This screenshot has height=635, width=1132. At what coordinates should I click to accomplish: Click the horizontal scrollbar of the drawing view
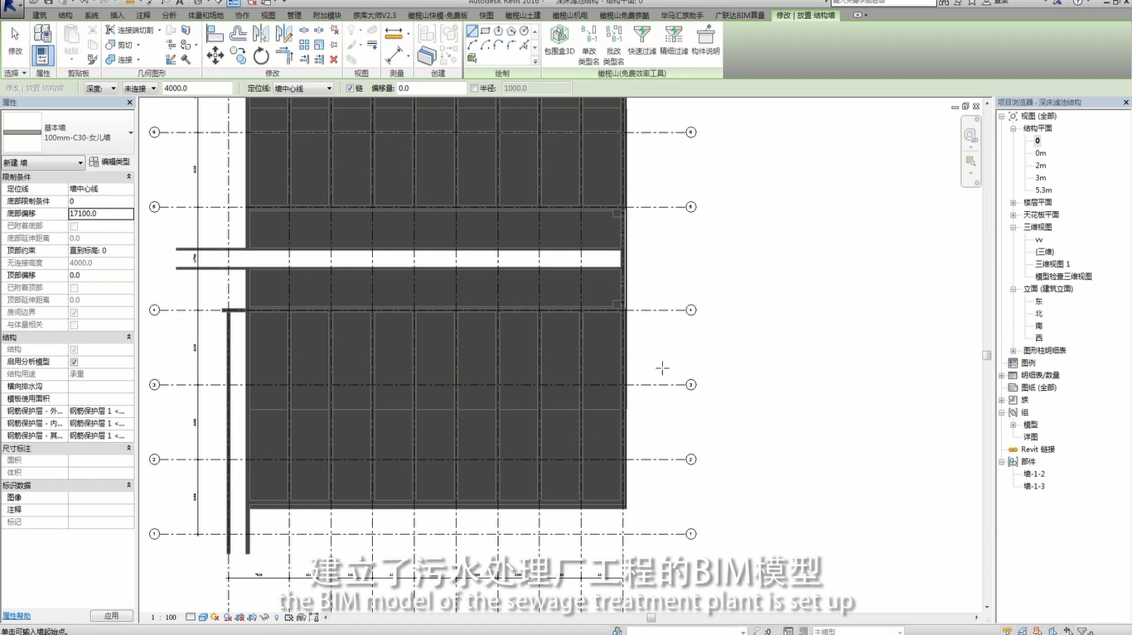(651, 618)
